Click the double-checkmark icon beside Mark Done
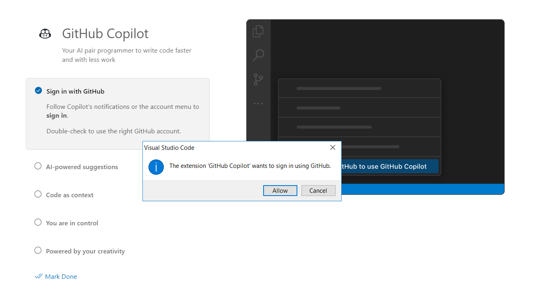Image resolution: width=534 pixels, height=292 pixels. coord(39,276)
